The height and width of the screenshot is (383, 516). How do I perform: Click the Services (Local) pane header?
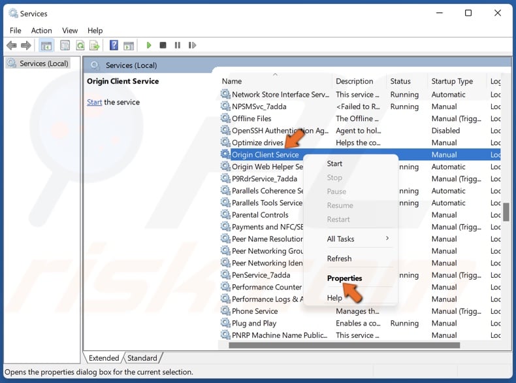131,65
